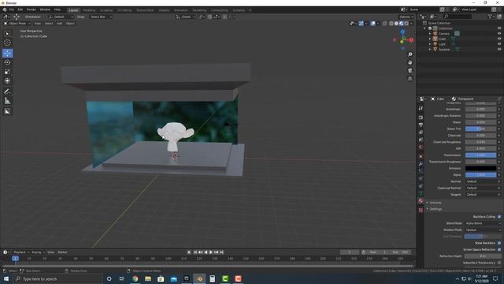Open the Render menu
This screenshot has height=284, width=504.
tap(31, 9)
